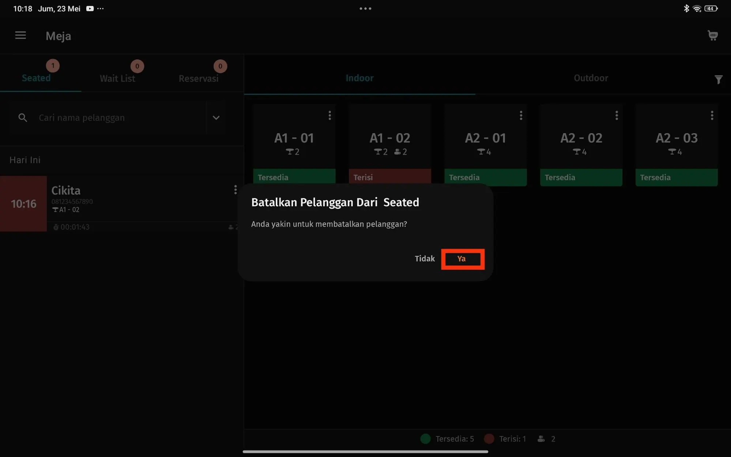Click the filter icon beside Outdoor tab
The width and height of the screenshot is (731, 457).
point(718,79)
